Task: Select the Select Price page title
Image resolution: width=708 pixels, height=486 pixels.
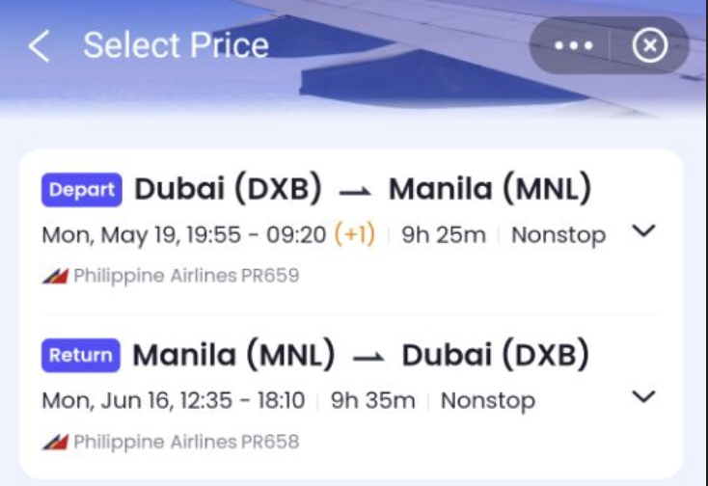Action: 177,45
